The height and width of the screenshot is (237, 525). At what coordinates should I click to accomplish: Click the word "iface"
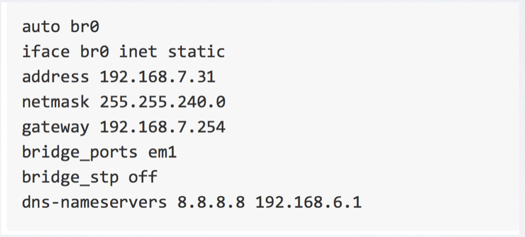pos(46,52)
